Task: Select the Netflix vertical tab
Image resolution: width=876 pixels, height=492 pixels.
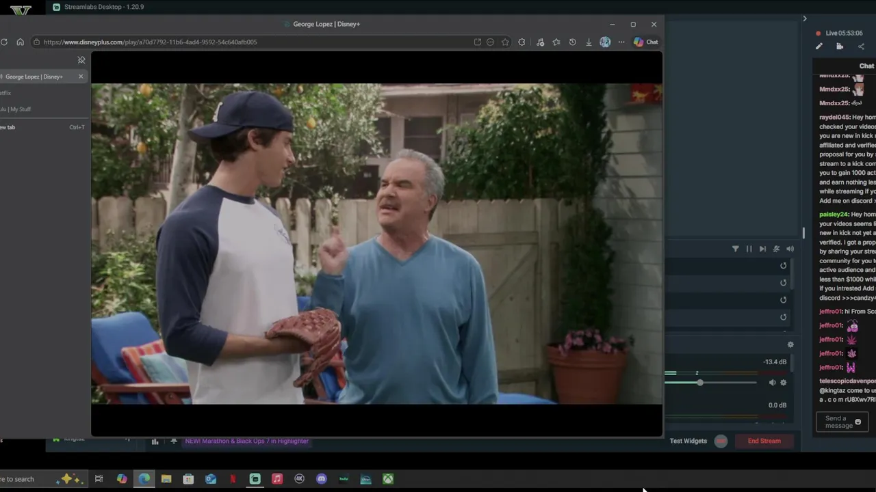Action: [5, 93]
